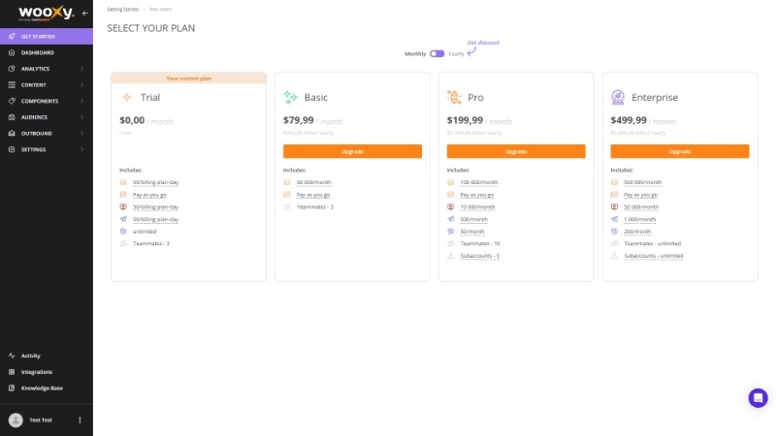This screenshot has width=776, height=436.
Task: Click the Dashboard home icon
Action: point(12,52)
